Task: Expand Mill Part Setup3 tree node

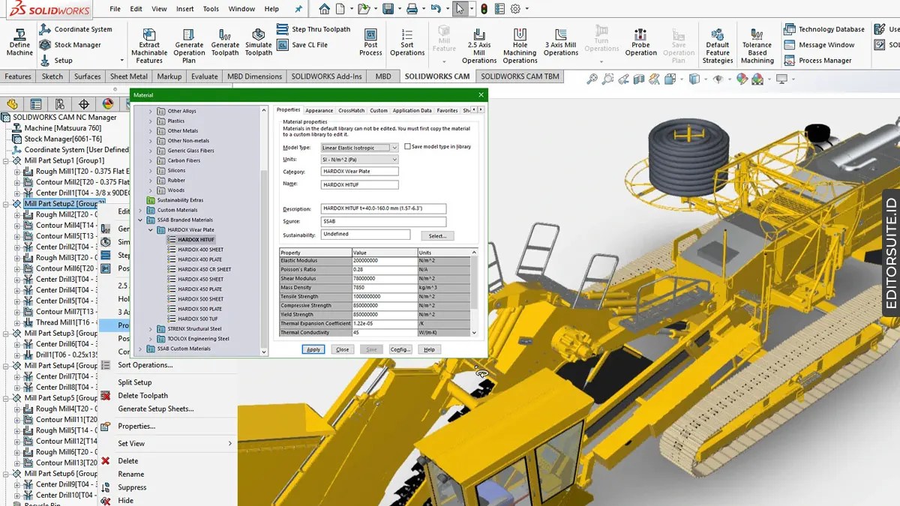Action: coord(7,334)
